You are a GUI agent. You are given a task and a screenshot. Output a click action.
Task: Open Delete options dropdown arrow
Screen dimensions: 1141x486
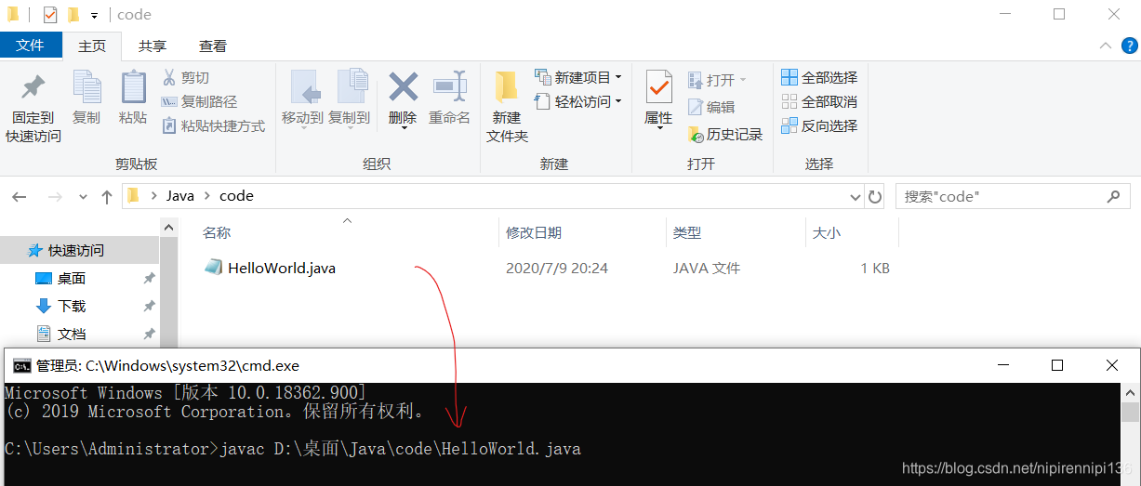click(404, 127)
